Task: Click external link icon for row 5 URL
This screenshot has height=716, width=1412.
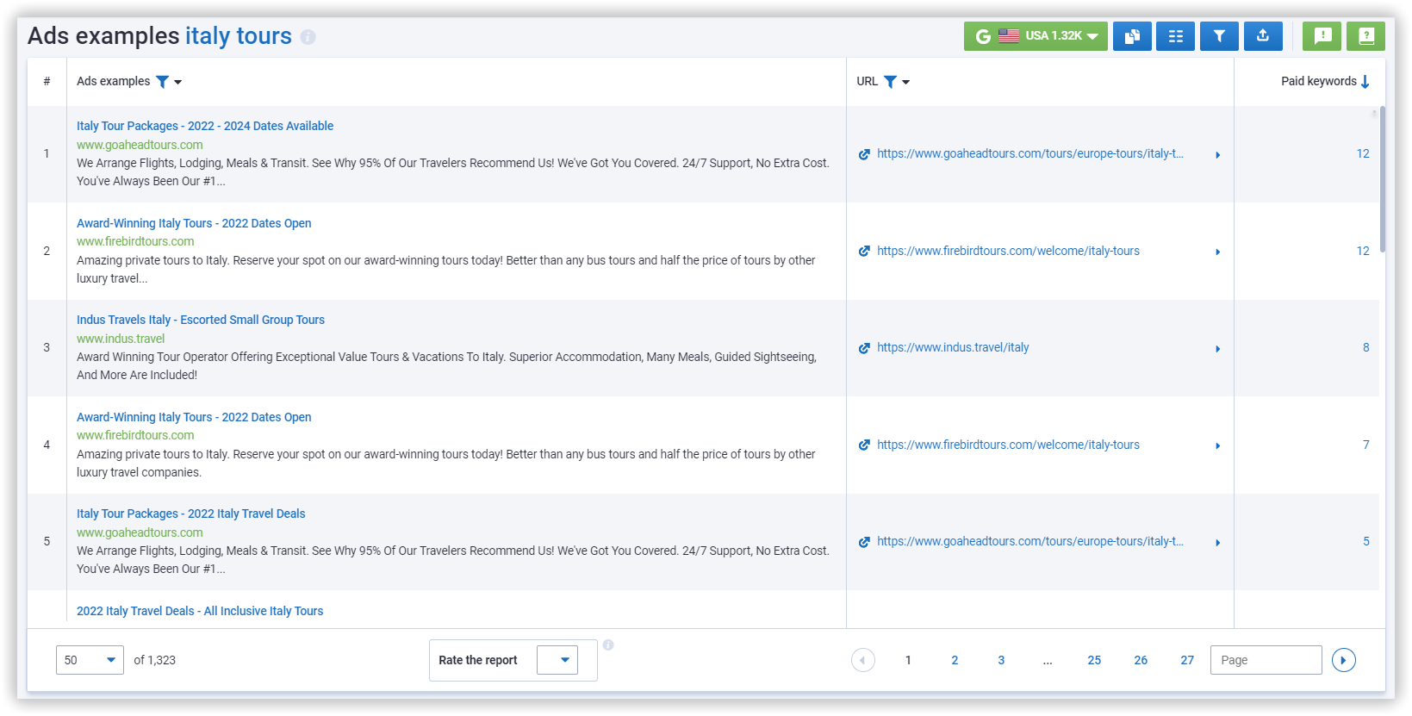Action: (x=864, y=542)
